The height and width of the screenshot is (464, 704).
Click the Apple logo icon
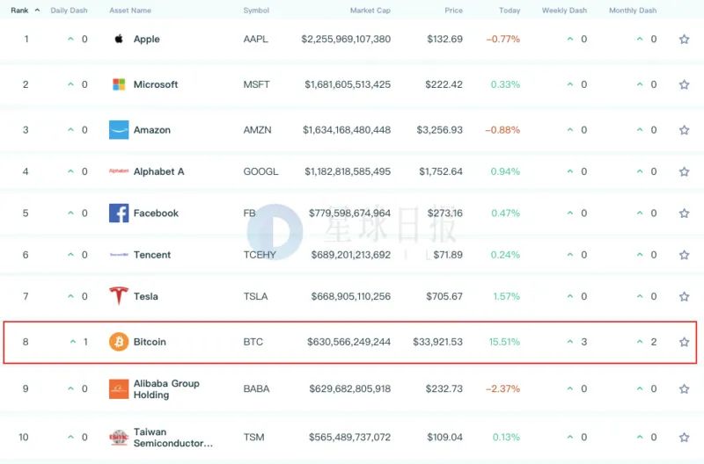(x=119, y=40)
